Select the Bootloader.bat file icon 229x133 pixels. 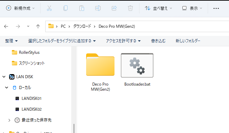[137, 65]
